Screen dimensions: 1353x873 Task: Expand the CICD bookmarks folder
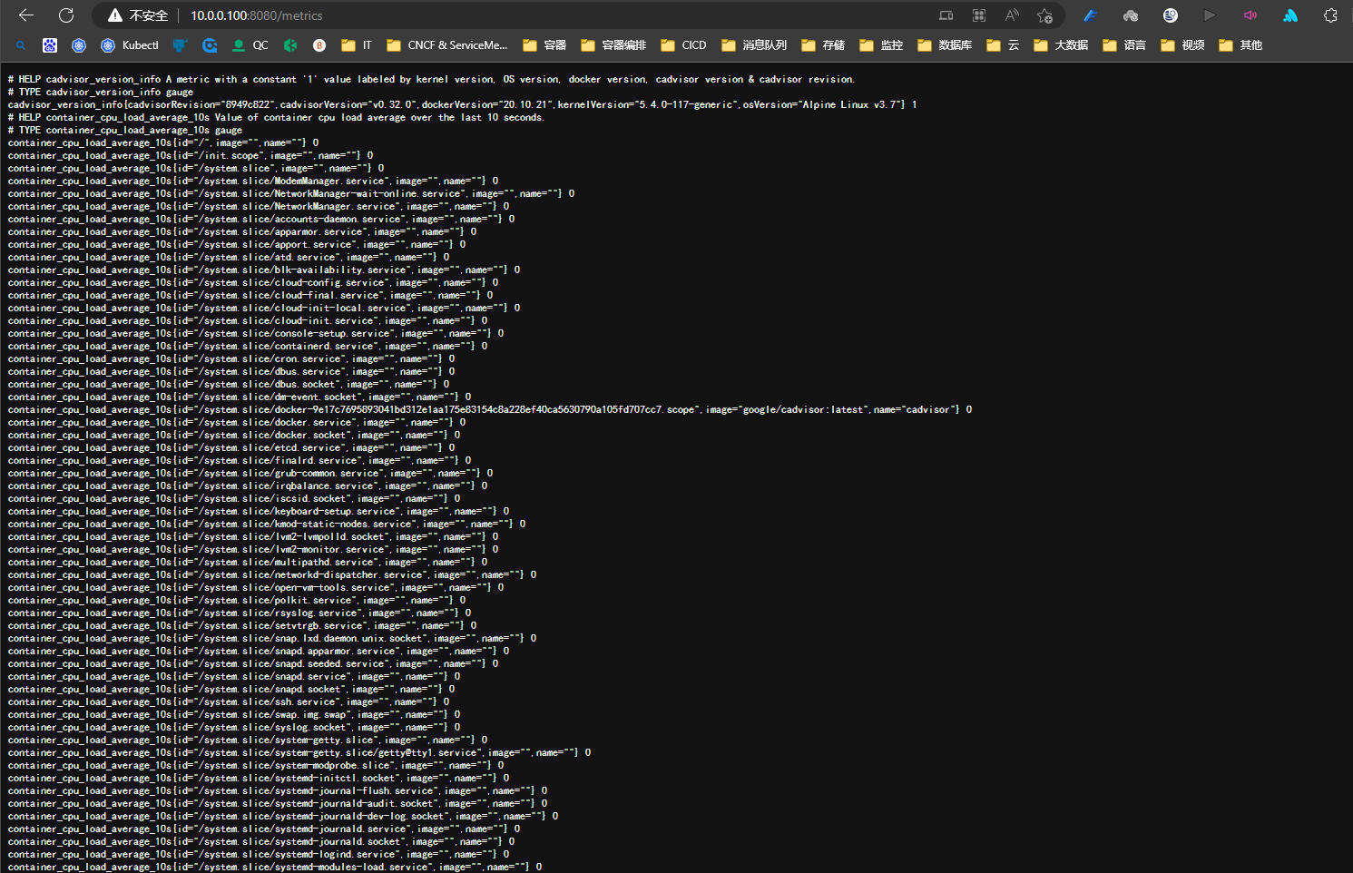(x=684, y=44)
